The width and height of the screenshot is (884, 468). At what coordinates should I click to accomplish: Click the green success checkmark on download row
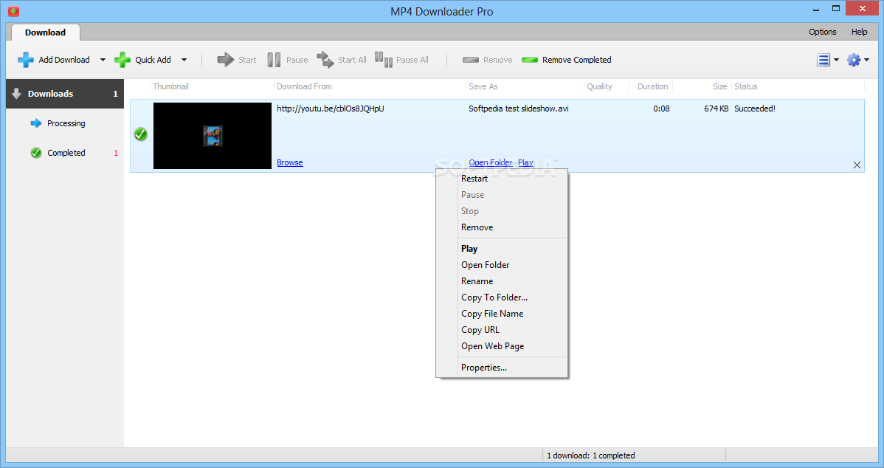[140, 134]
